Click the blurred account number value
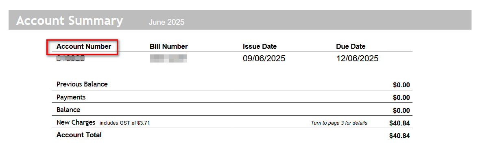Screen dimensions: 480x149 70,58
